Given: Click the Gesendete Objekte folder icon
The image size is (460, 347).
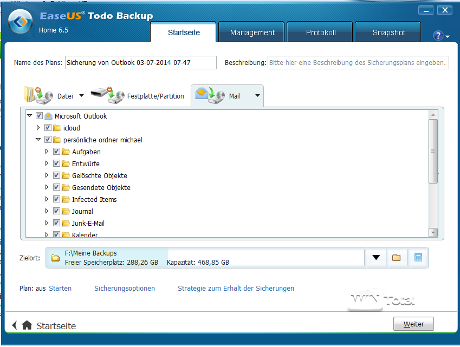Looking at the screenshot, I should [66, 187].
